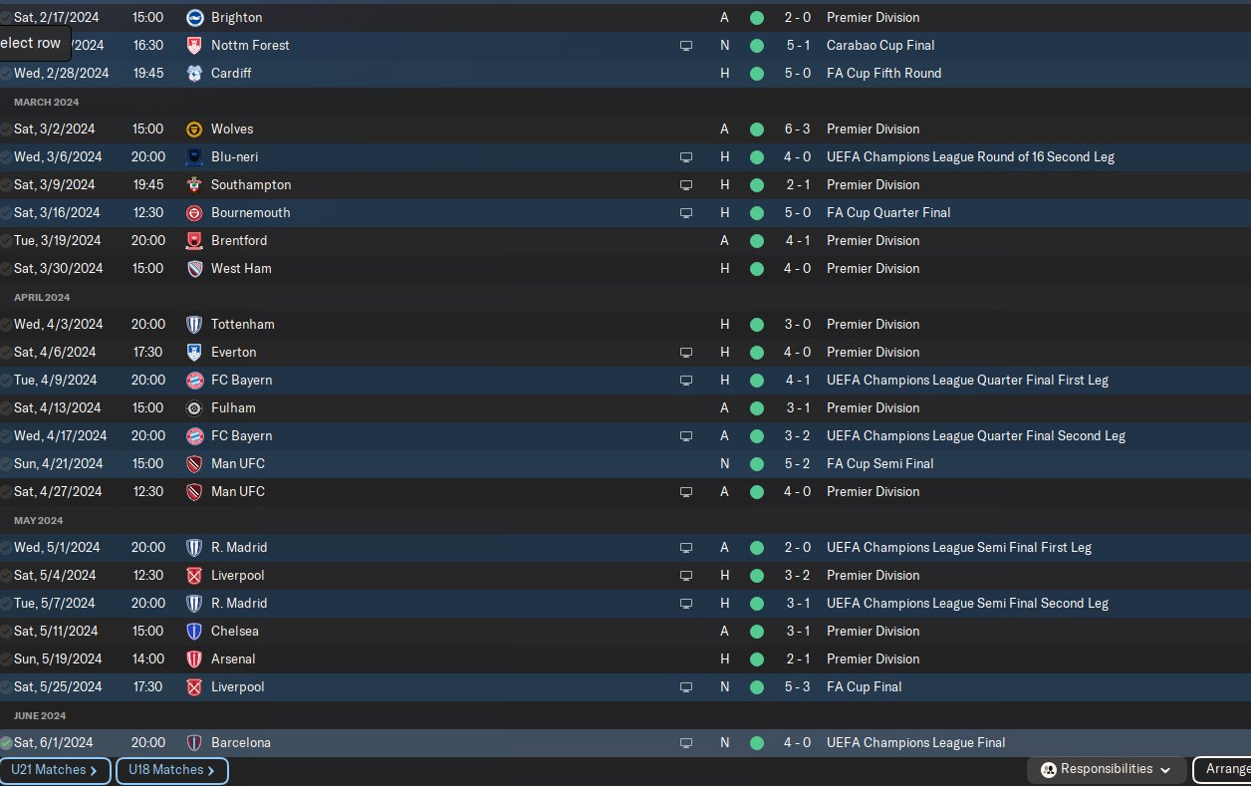Click the Tue, 3/19/2024 date cell
Image resolution: width=1251 pixels, height=786 pixels.
57,240
